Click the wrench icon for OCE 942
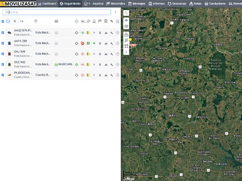The image size is (242, 181). point(112,65)
